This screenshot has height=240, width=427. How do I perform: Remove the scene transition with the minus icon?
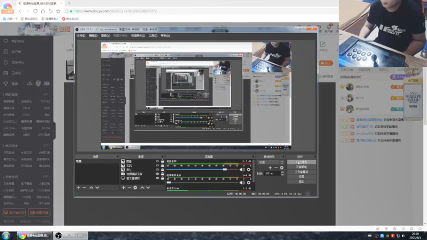coord(276,168)
